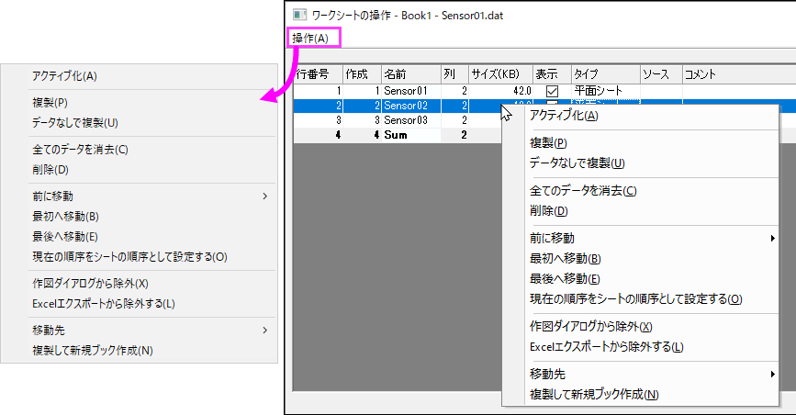Viewport: 796px width, 415px height.
Task: Click 作図ダイアログから除外(X) in 操作 dropdown list
Action: click(90, 284)
